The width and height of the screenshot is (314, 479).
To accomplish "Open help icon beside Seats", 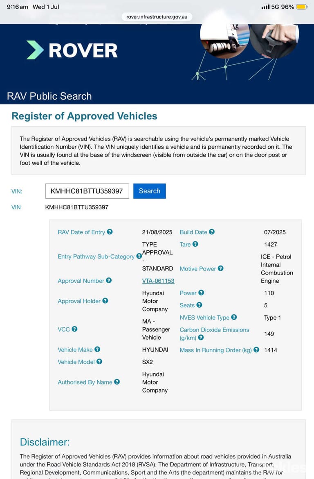I will 200,305.
